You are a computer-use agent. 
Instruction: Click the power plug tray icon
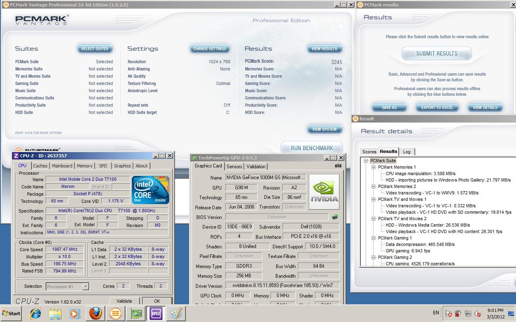tap(458, 314)
